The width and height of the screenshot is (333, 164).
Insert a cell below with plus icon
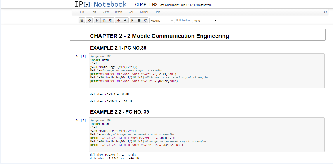pyautogui.click(x=89, y=20)
